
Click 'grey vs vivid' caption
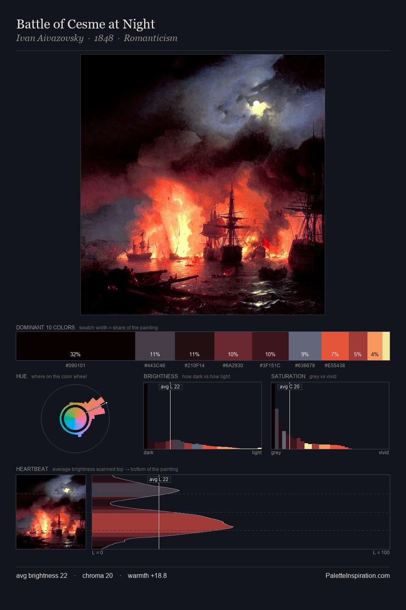click(323, 377)
